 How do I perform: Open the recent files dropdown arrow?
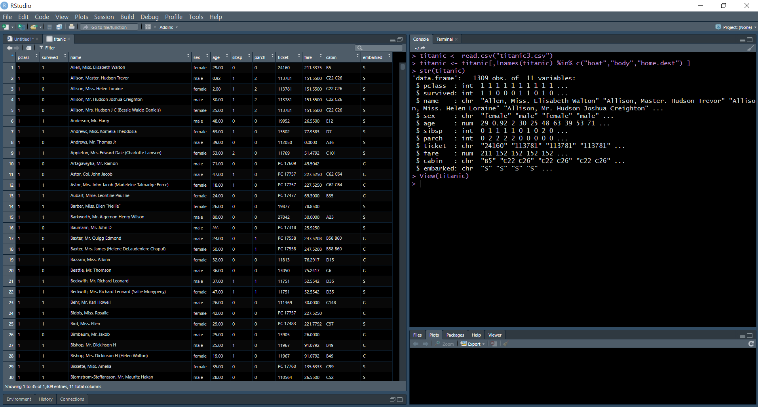[x=41, y=27]
